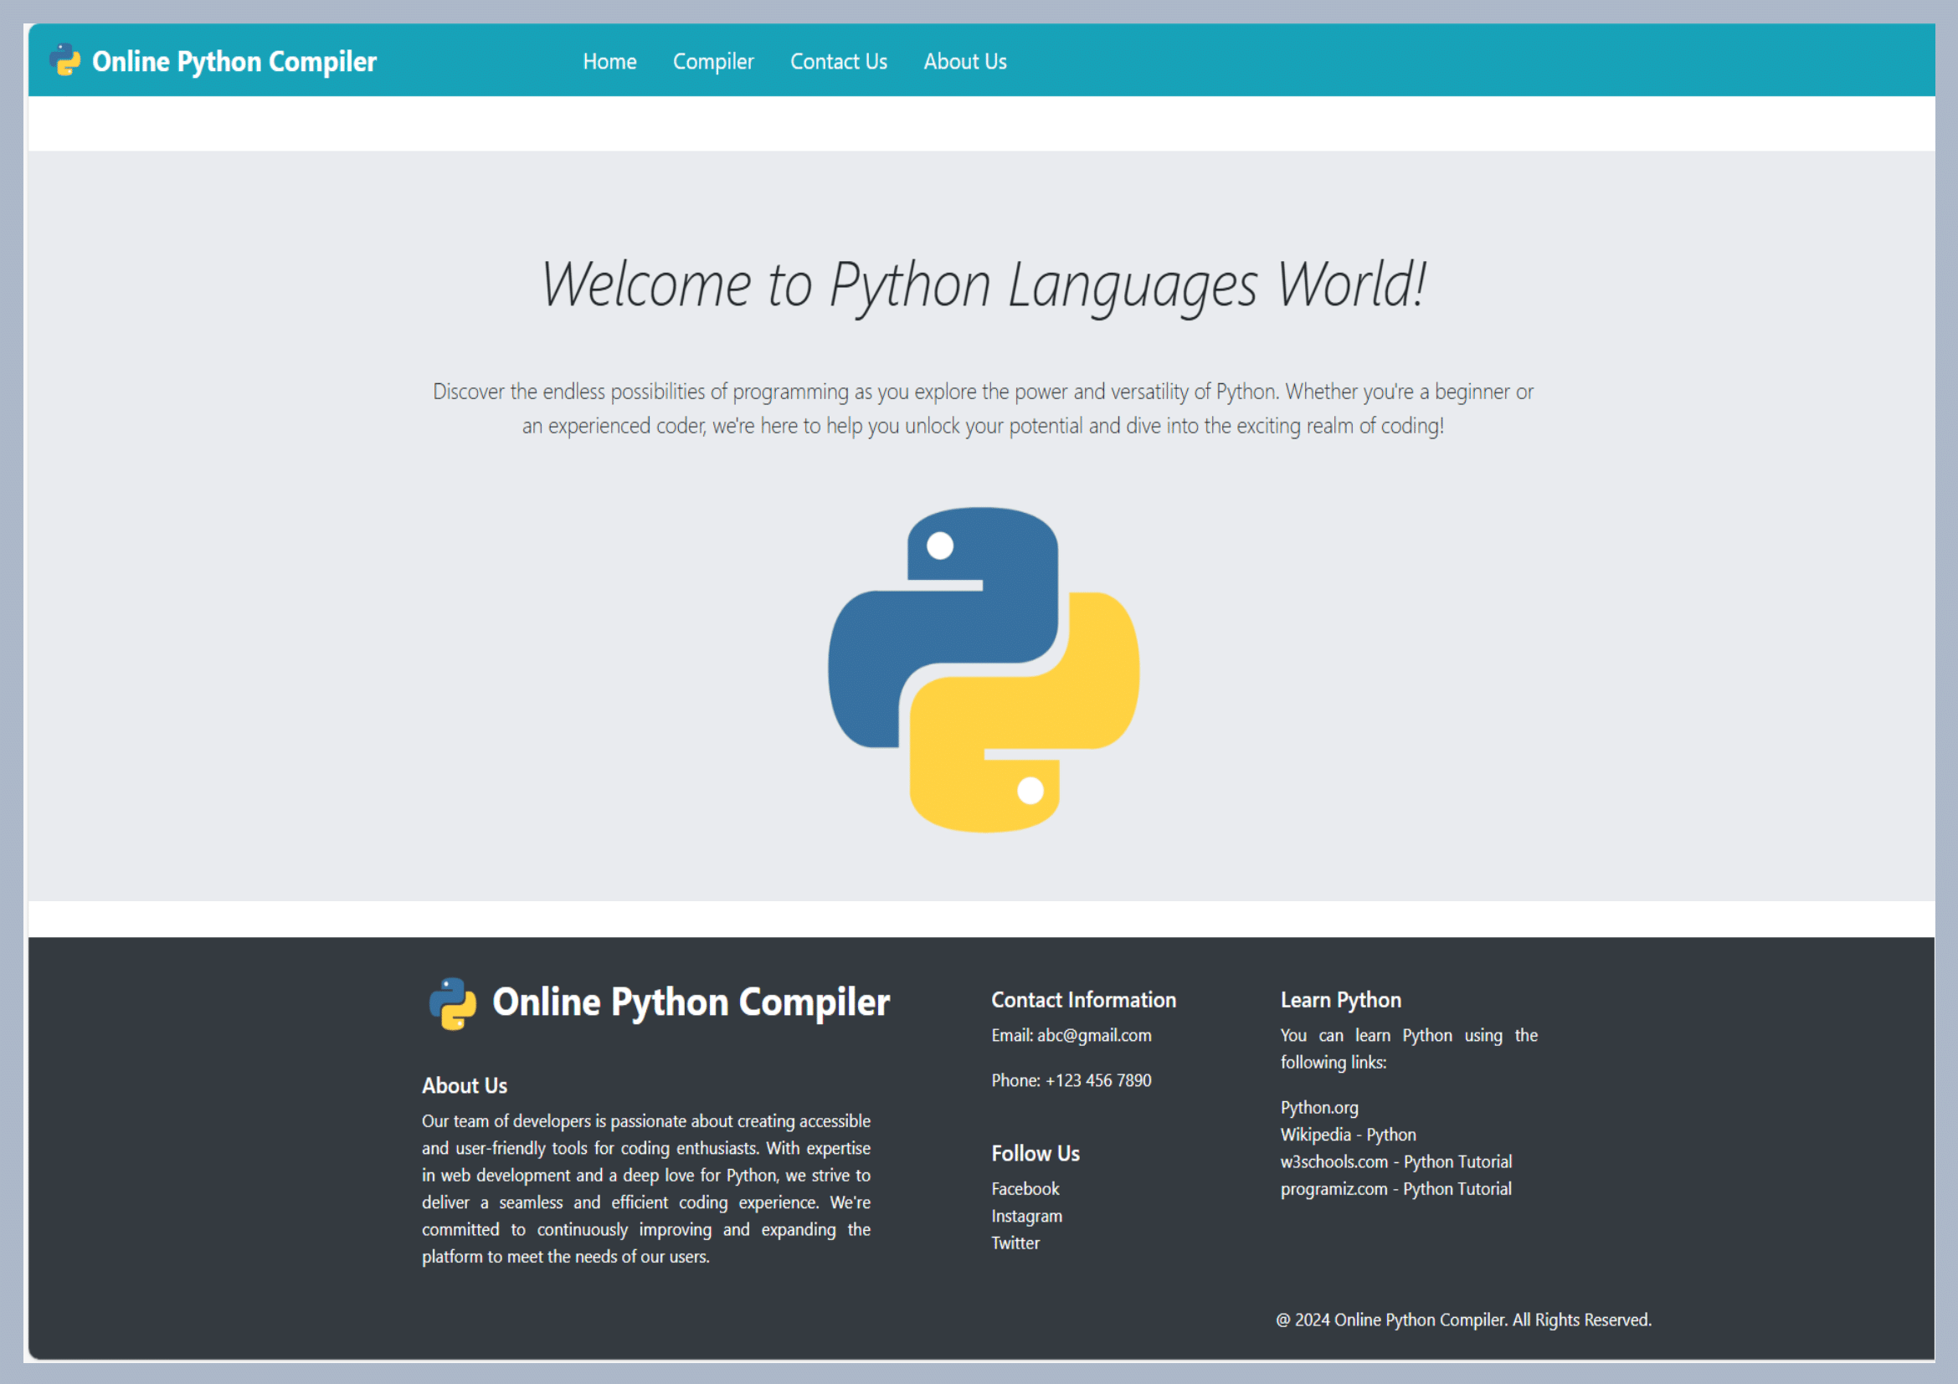Image resolution: width=1958 pixels, height=1384 pixels.
Task: Click the footer Online Python Compiler heading
Action: 690,1002
